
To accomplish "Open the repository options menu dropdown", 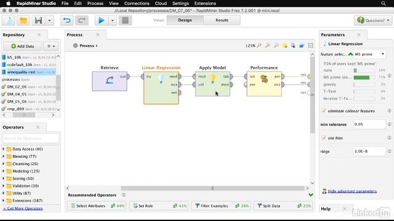I will click(x=51, y=46).
